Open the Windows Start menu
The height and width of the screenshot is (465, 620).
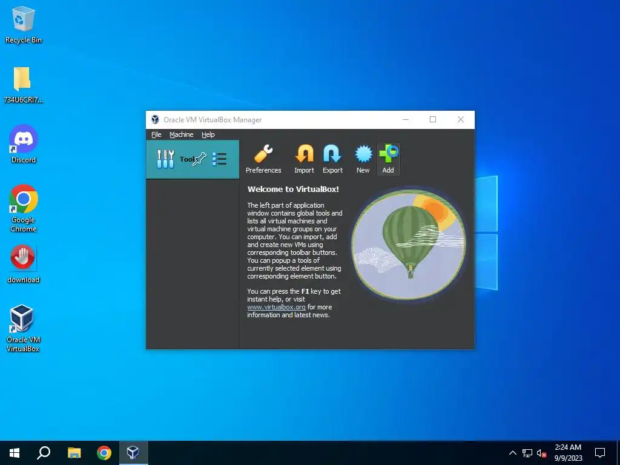tap(15, 453)
